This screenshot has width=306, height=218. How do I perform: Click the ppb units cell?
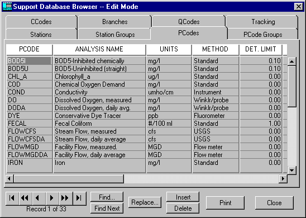tap(169, 116)
